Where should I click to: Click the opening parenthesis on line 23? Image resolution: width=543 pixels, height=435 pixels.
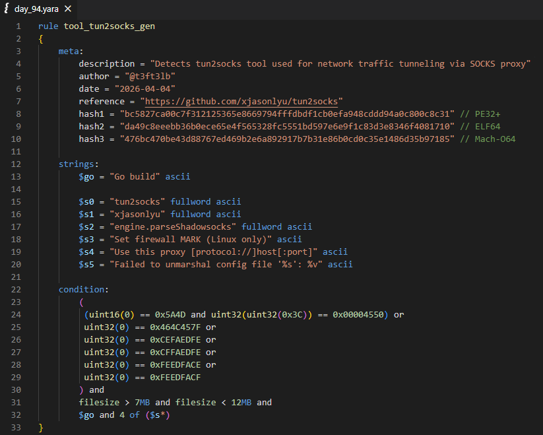pos(81,302)
